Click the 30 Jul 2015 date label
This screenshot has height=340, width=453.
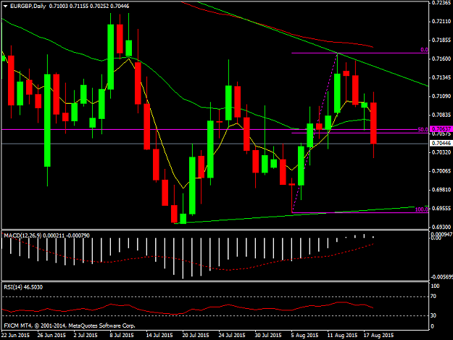pos(267,335)
